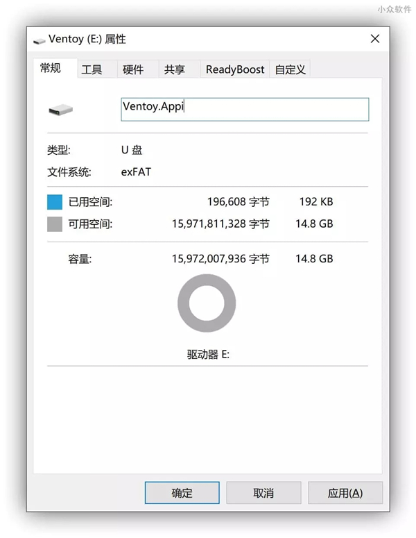Open the ReadyBoost tab
Screen dimensions: 416x538
tap(235, 69)
